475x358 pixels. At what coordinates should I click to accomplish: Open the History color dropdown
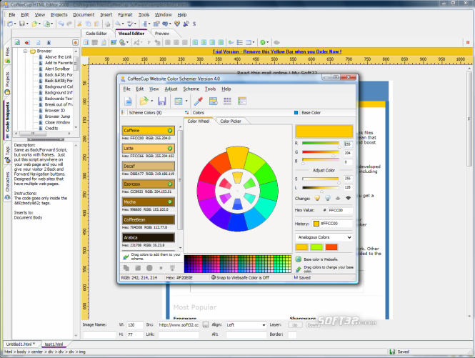pyautogui.click(x=333, y=224)
